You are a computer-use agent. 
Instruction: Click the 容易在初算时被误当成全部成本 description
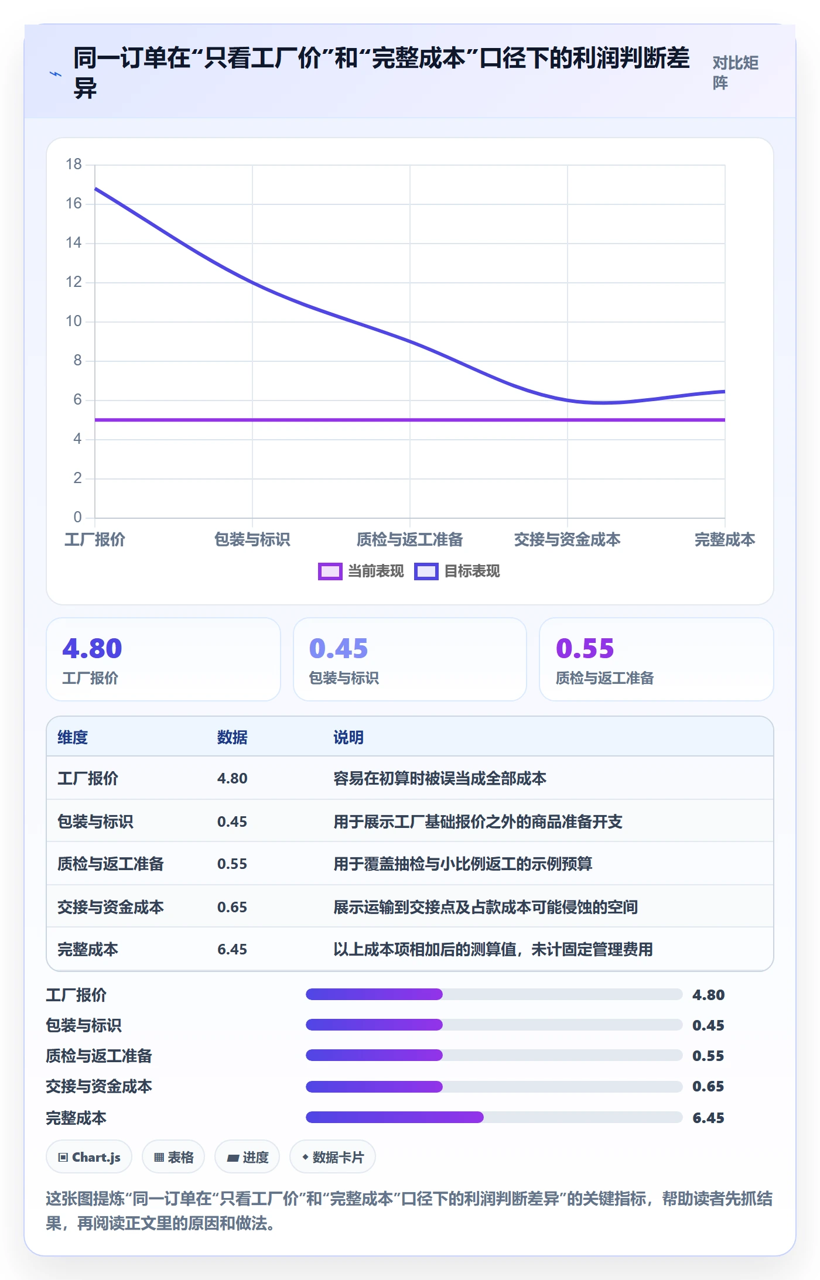click(440, 778)
